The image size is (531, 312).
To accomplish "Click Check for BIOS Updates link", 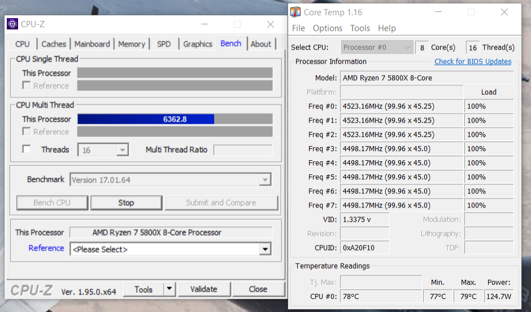I will 473,61.
